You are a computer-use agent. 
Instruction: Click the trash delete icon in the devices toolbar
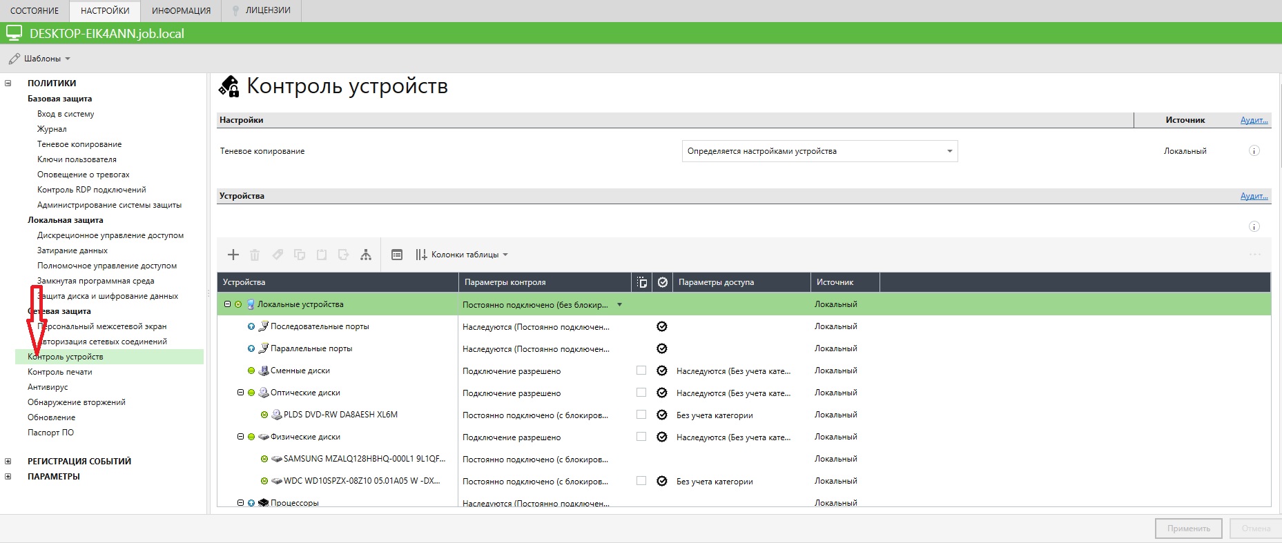255,255
